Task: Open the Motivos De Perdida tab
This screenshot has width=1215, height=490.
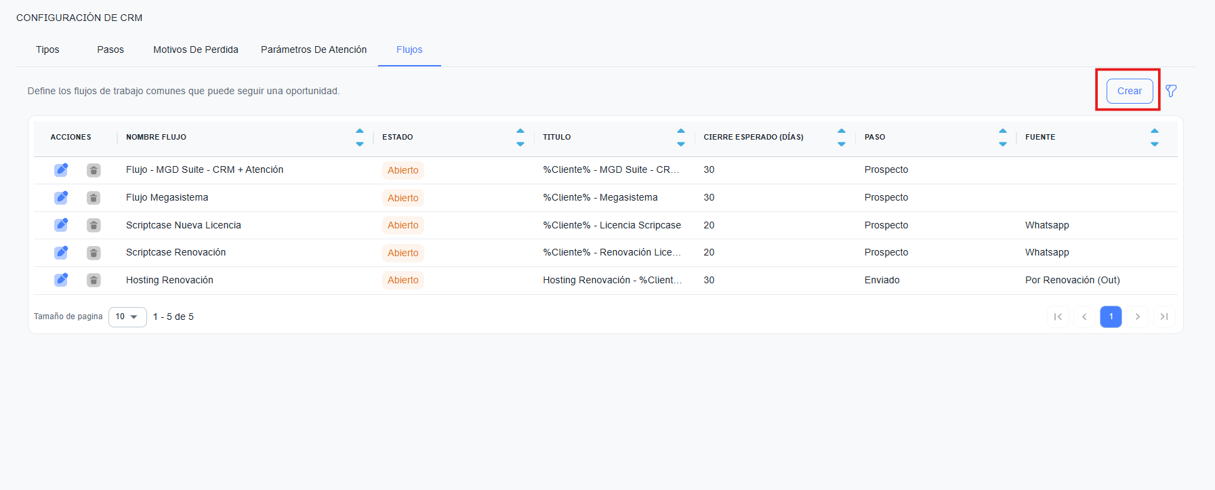Action: (196, 49)
